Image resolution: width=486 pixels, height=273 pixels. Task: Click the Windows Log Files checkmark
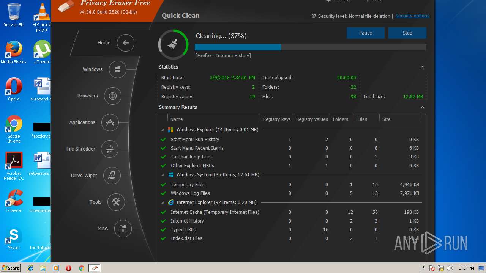coord(163,193)
